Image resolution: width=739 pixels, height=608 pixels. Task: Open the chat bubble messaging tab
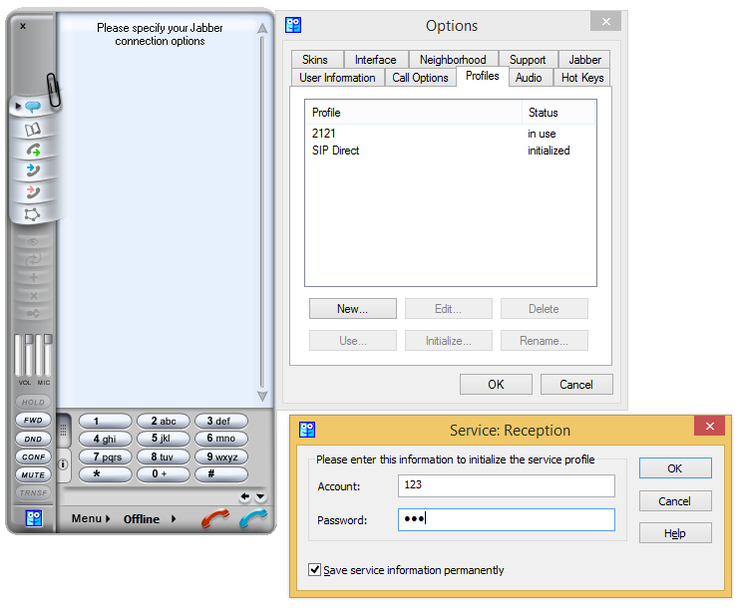pos(33,106)
